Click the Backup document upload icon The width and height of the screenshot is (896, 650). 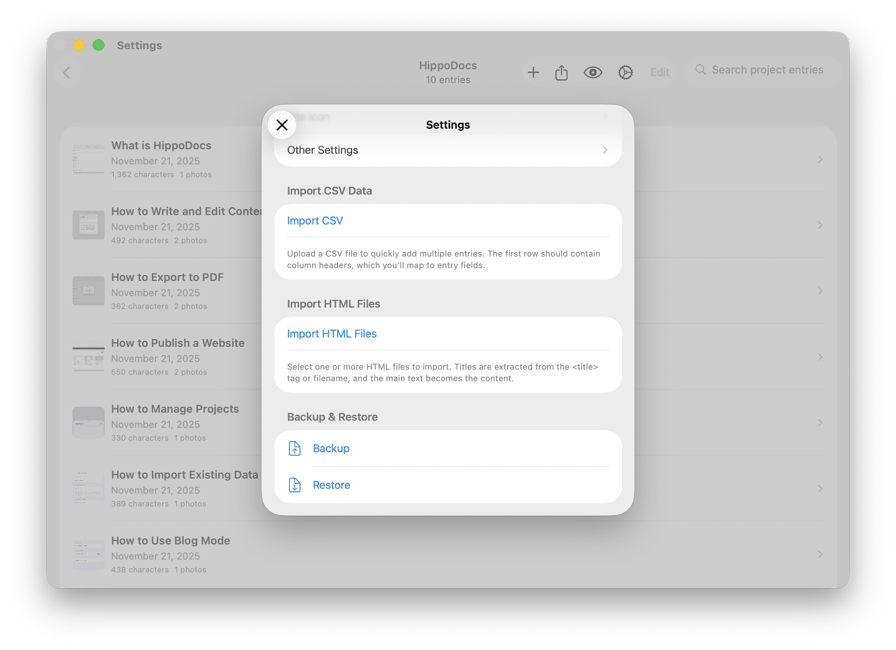pyautogui.click(x=295, y=448)
